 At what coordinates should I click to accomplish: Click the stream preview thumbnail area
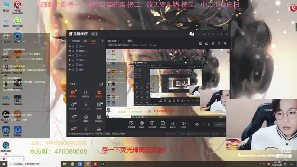point(168,83)
